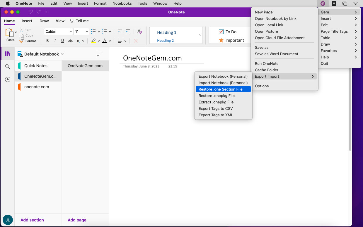Switch to the Draw ribbon tab
Screen dimensions: 363x227
44,21
